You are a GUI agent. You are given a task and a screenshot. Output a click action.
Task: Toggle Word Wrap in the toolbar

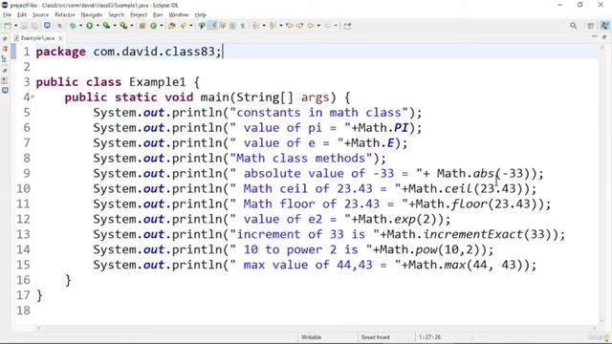coord(223,26)
